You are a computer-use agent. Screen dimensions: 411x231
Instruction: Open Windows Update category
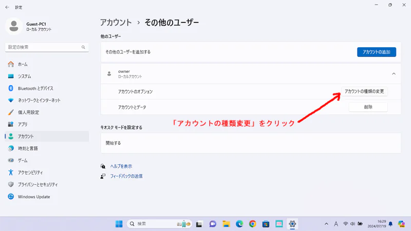[x=47, y=197]
